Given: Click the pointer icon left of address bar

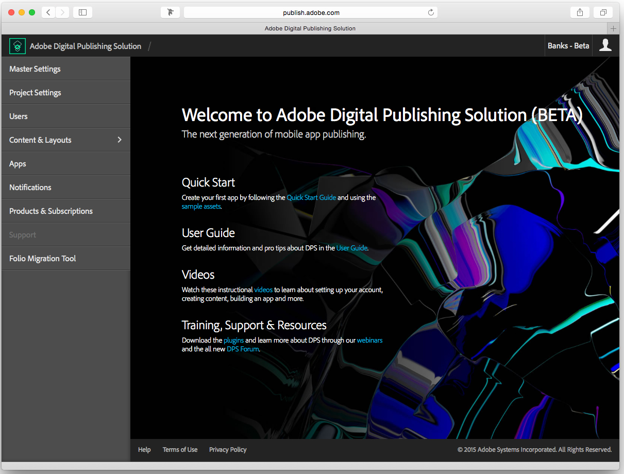Looking at the screenshot, I should (x=170, y=12).
